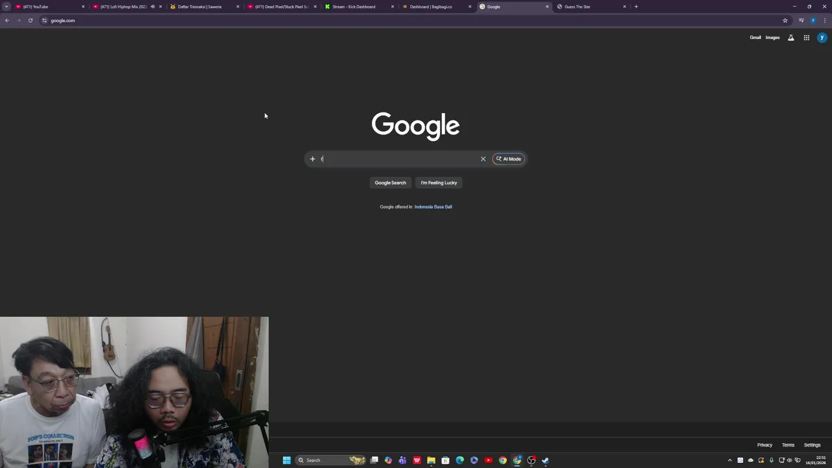Open OBS Studio from taskbar

(x=531, y=460)
